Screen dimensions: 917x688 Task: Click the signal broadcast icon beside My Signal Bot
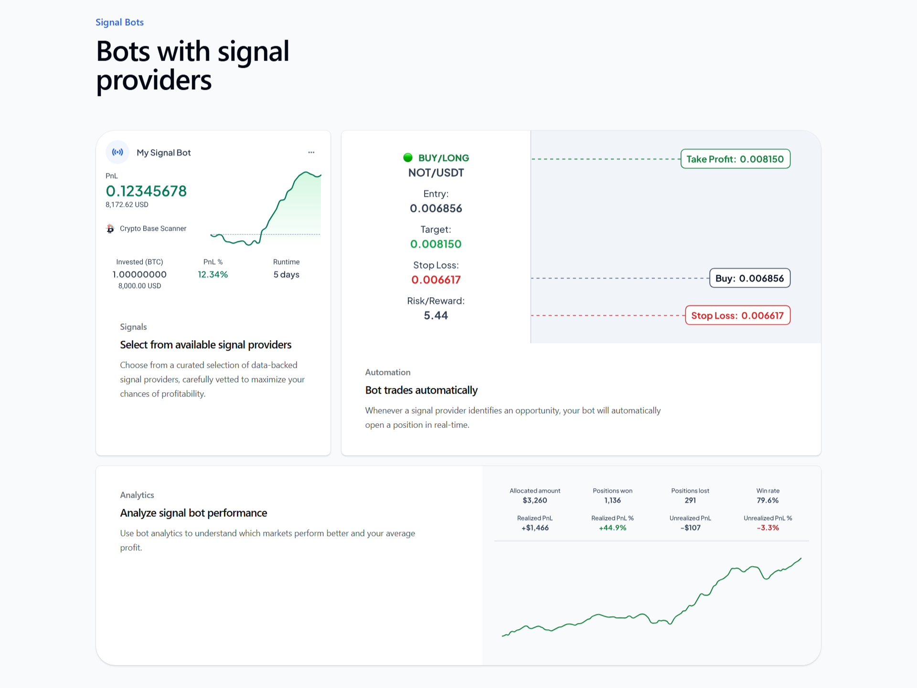117,152
